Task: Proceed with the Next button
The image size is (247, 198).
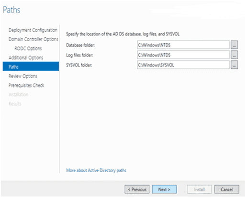Action: [164, 189]
